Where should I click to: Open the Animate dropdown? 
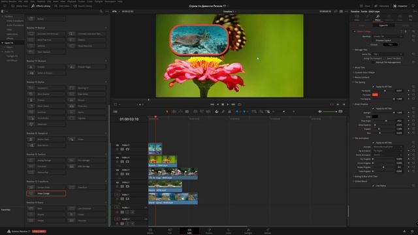(x=387, y=147)
